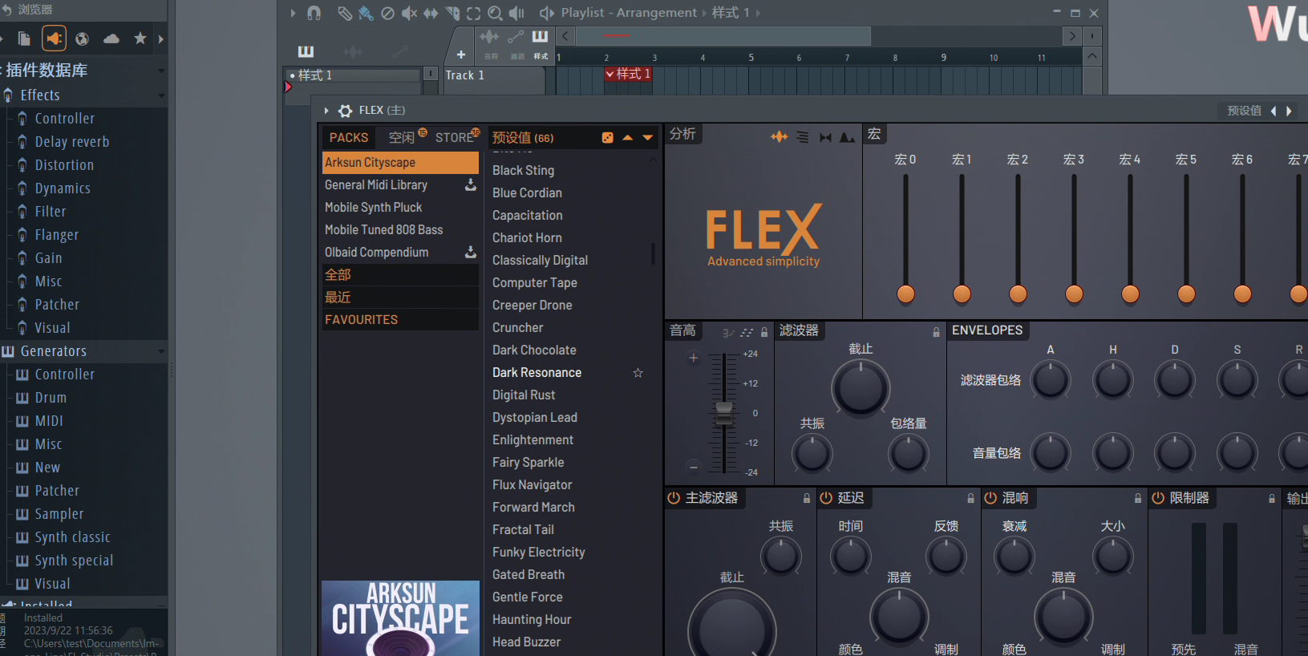
Task: Open FLEX plugin gear settings
Action: (346, 111)
